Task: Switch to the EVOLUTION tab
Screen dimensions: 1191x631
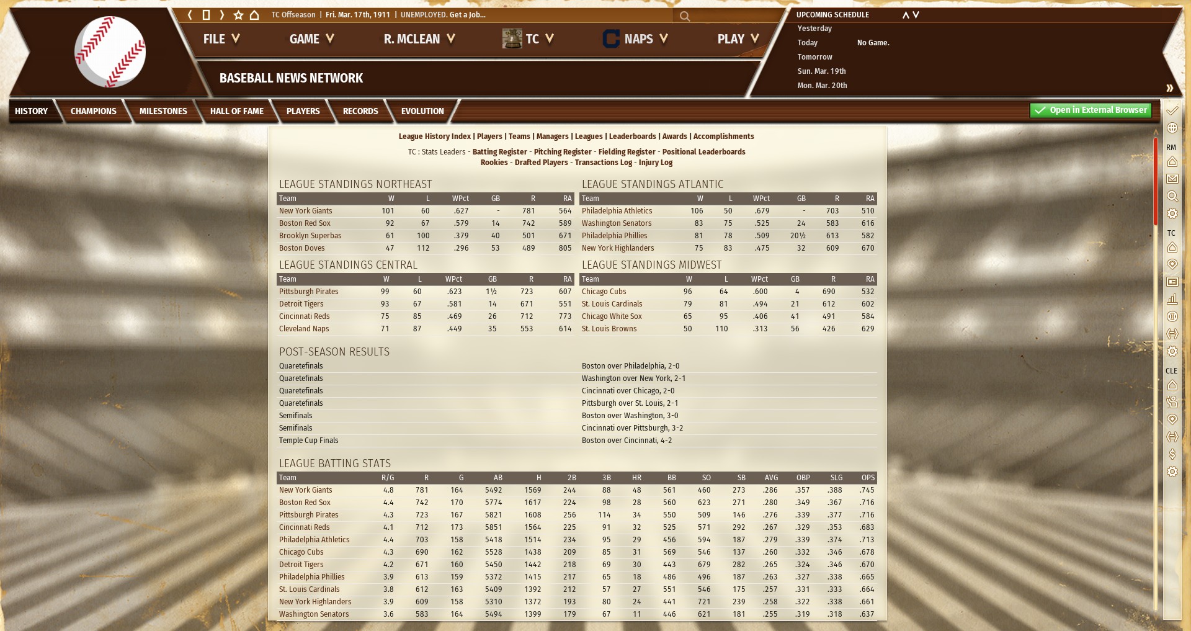Action: [x=422, y=111]
